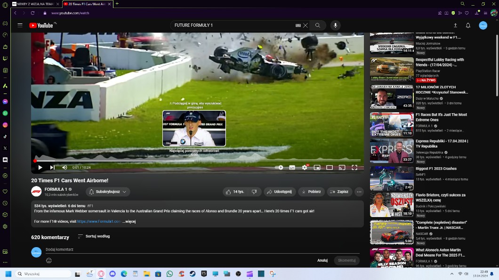
Task: Expand the Subskrybujesz notification dropdown
Action: (108, 192)
